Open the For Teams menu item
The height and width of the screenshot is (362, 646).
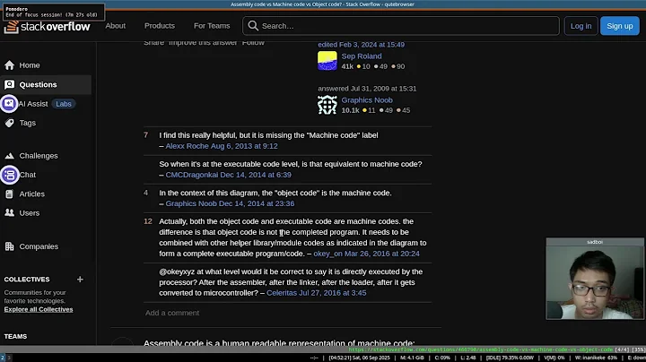point(212,25)
